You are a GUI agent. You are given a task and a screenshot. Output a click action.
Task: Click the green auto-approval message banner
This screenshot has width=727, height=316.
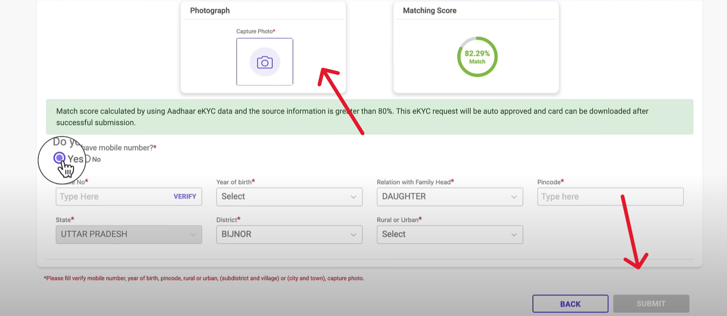tap(369, 117)
